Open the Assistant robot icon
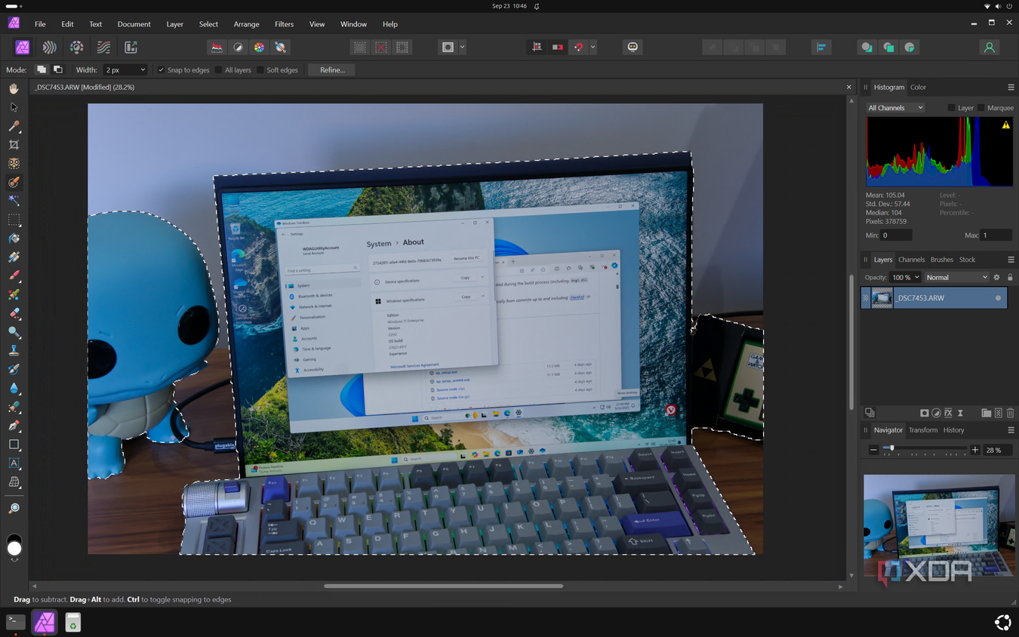 coord(633,48)
